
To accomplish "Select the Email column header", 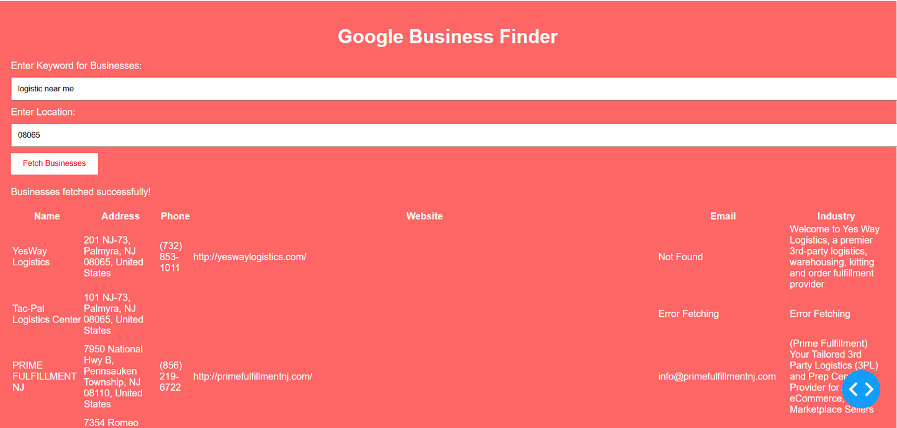I will pos(723,216).
